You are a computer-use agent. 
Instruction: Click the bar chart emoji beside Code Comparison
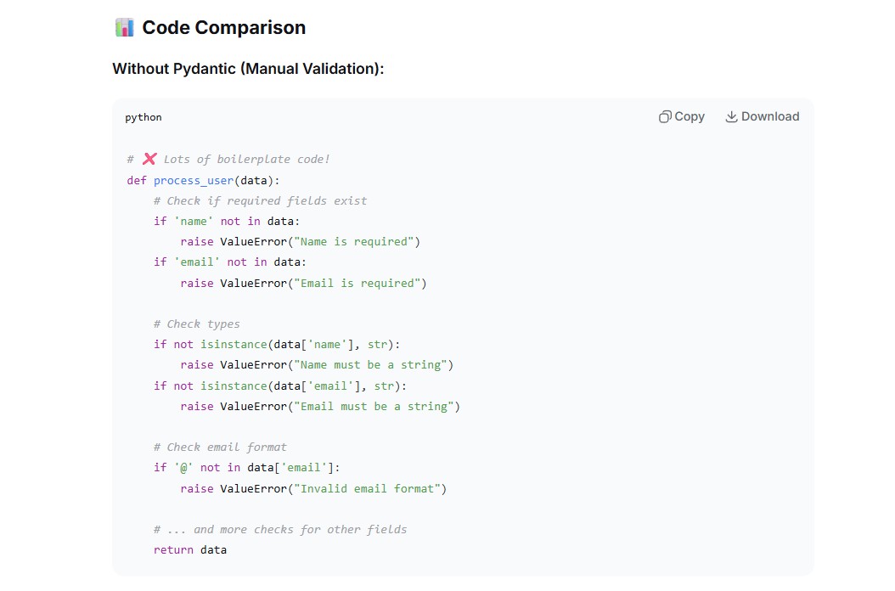tap(125, 27)
